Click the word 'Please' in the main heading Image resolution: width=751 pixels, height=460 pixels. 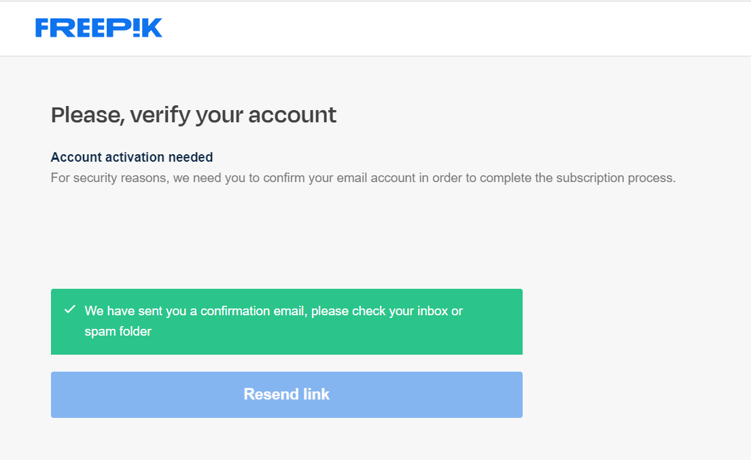pyautogui.click(x=85, y=115)
